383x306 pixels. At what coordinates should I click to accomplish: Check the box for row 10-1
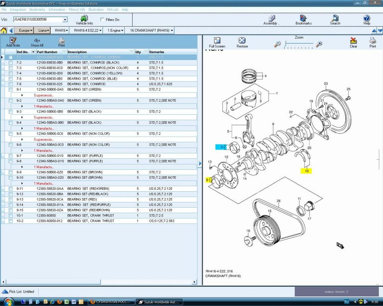[10, 216]
